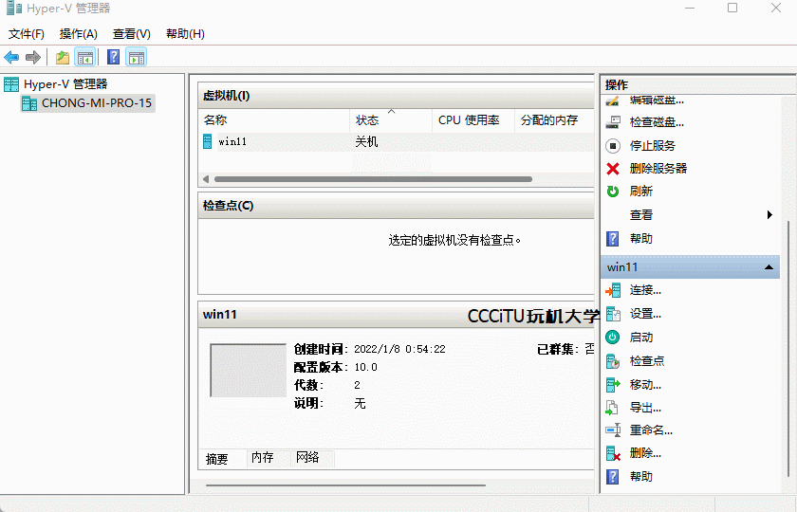Create a checkpoint with 检查点 action
This screenshot has width=797, height=512.
tap(646, 361)
